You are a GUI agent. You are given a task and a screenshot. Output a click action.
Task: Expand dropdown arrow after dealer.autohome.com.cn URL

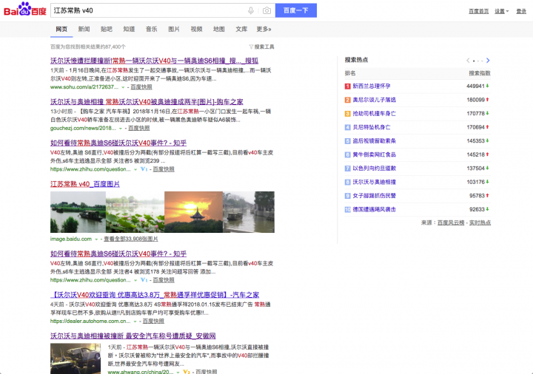pos(135,322)
